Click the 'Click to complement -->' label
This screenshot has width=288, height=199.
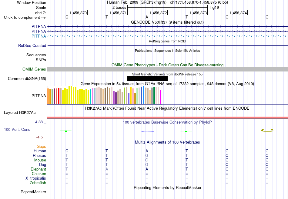coord(25,18)
